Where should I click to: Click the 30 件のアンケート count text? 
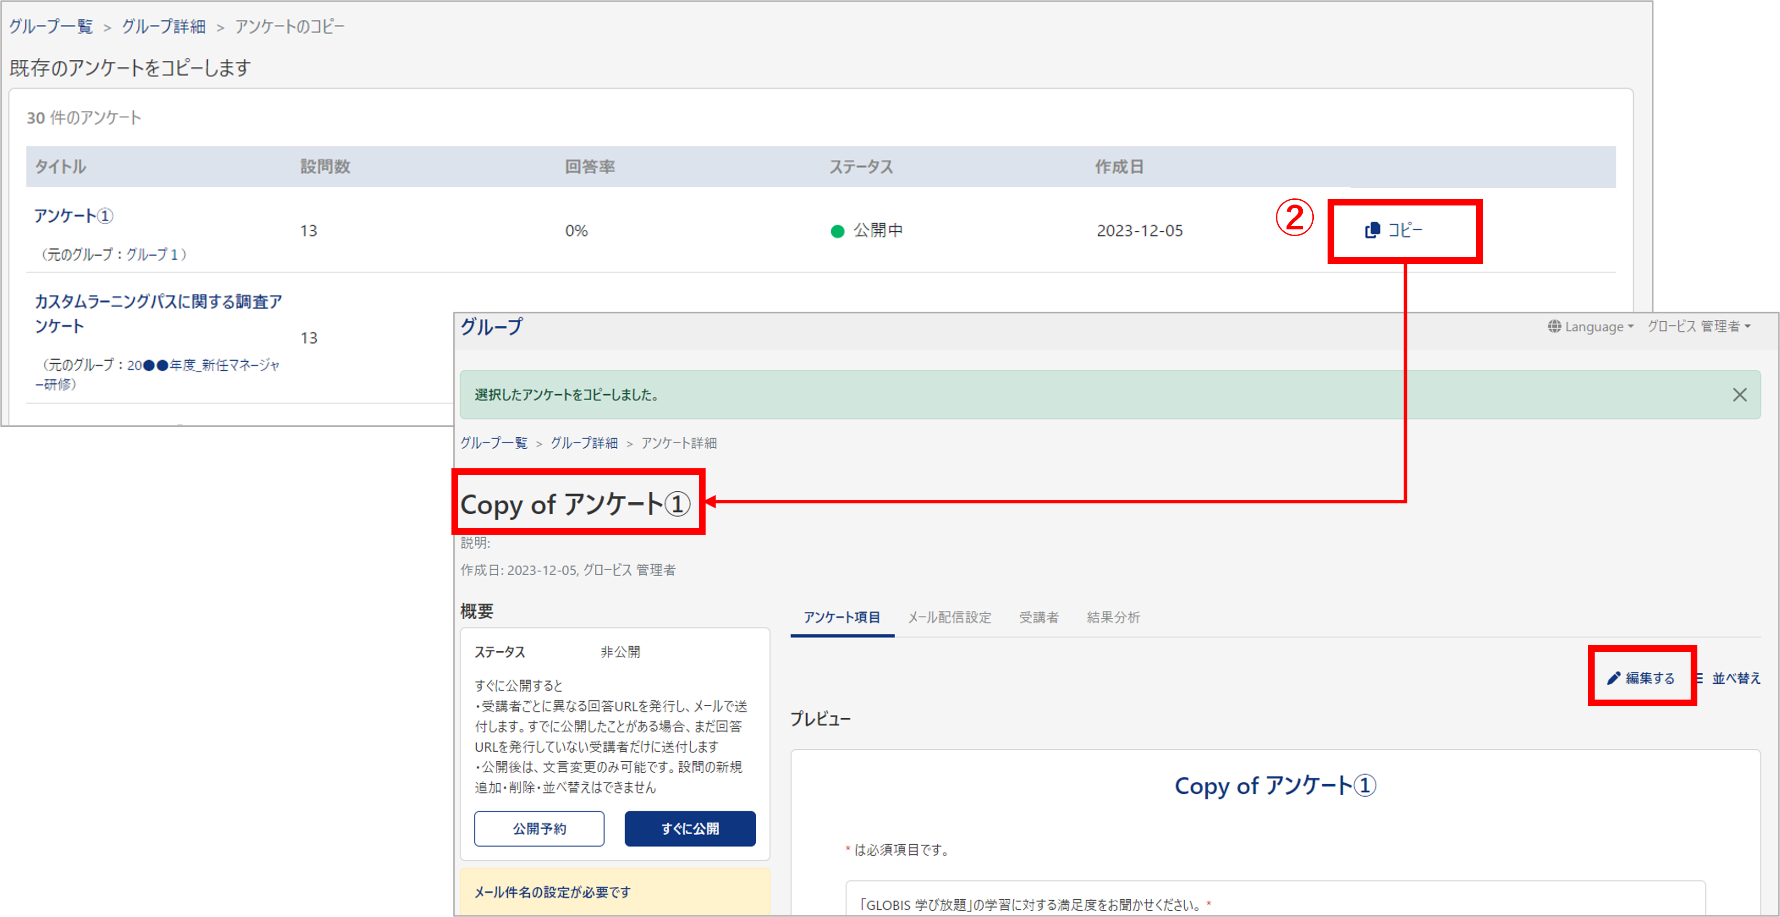[84, 118]
